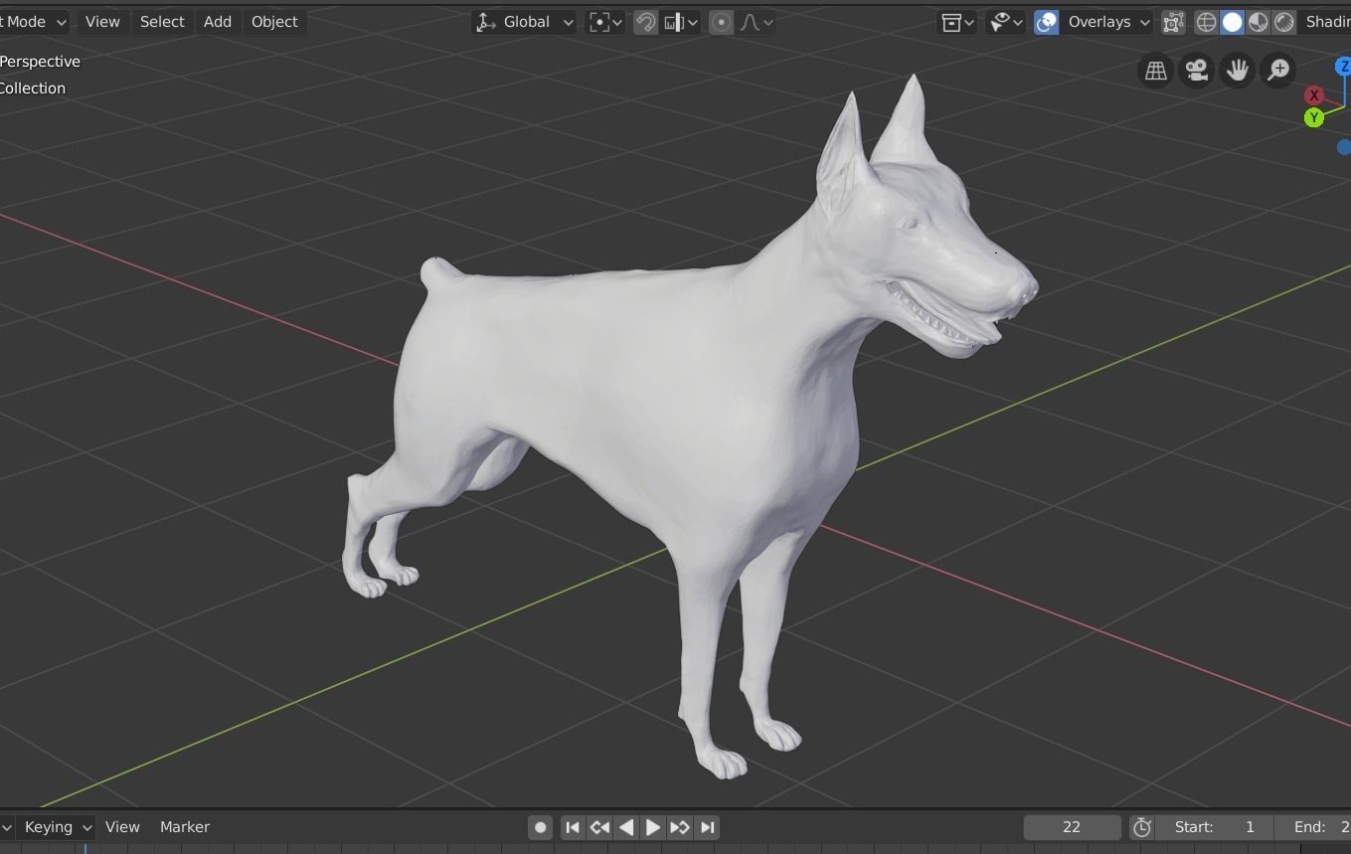Viewport: 1351px width, 854px height.
Task: Open the Select menu
Action: coord(162,22)
